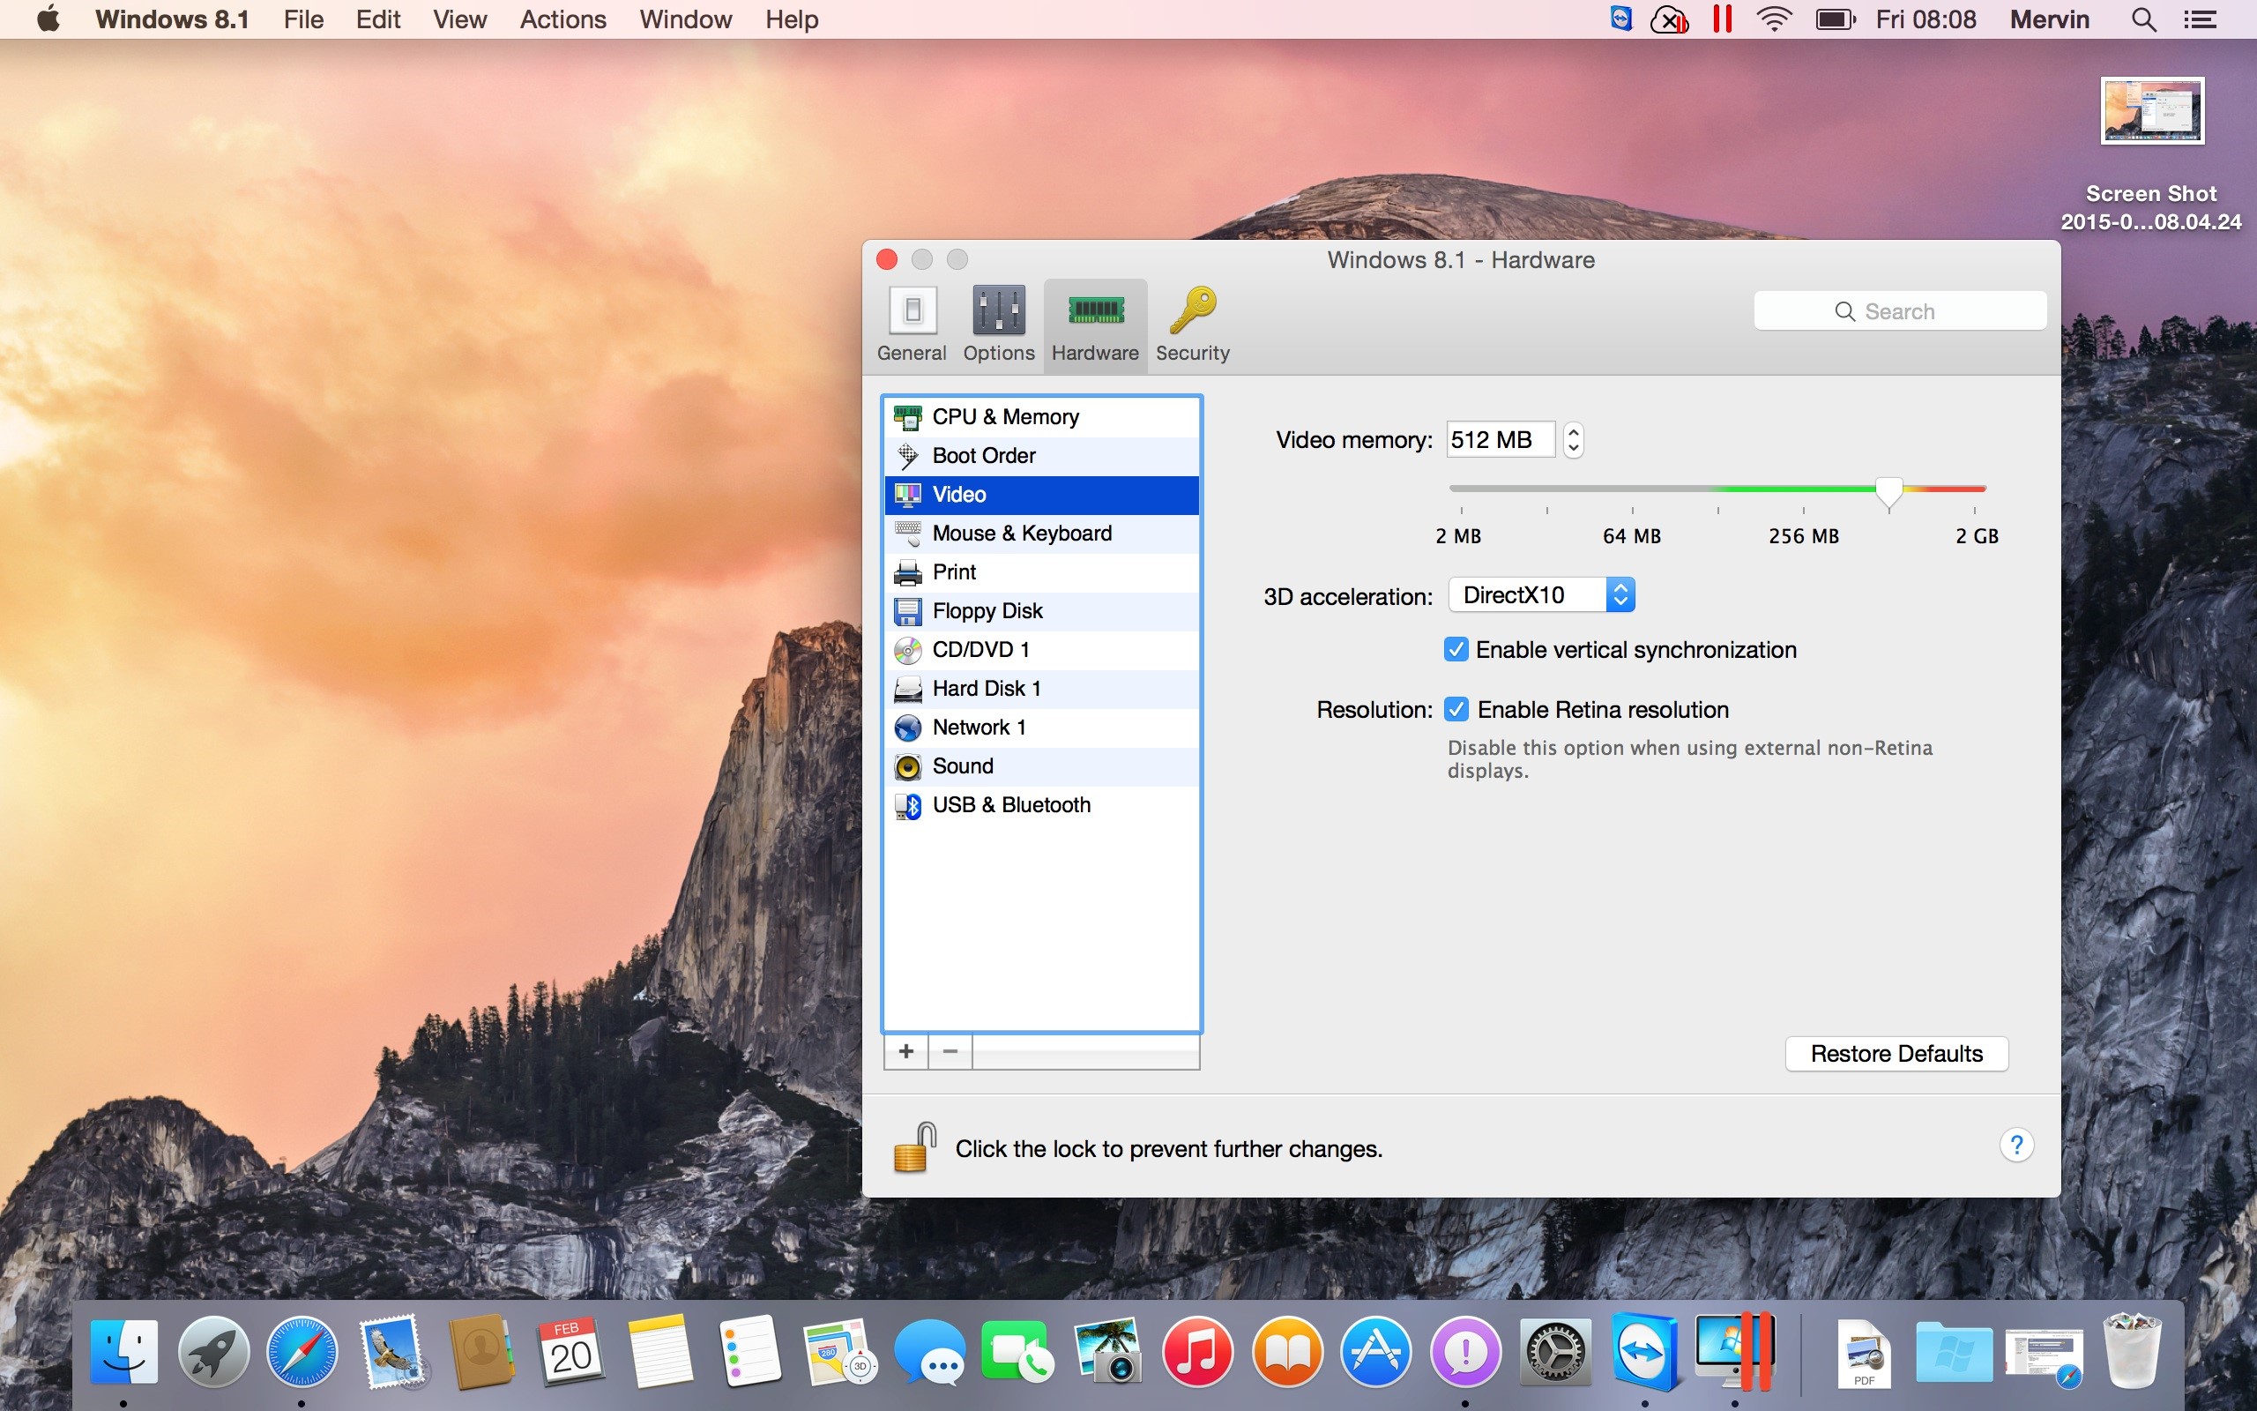Open Mail from the Dock

coord(392,1351)
